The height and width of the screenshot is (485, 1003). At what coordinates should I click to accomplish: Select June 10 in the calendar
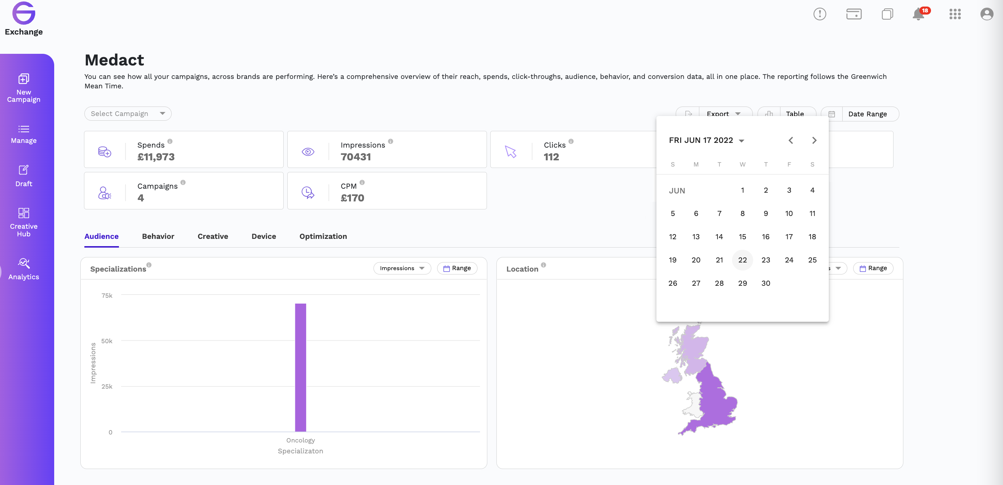[789, 214]
